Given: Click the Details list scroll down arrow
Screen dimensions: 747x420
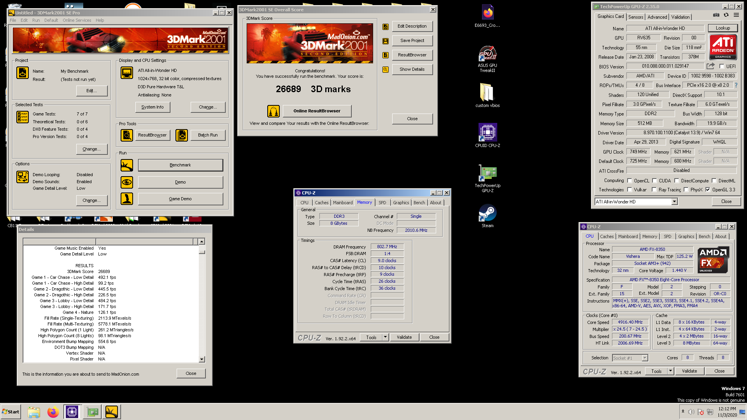Looking at the screenshot, I should pyautogui.click(x=202, y=359).
